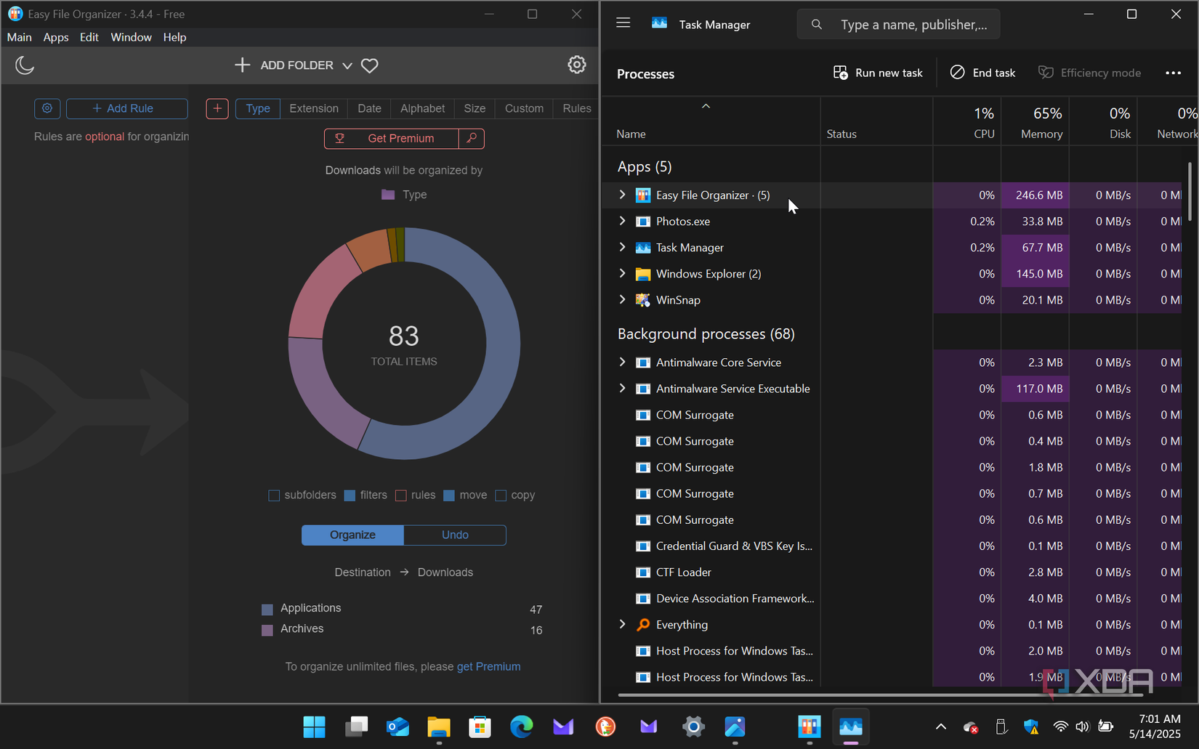
Task: Enable the copy checkbox
Action: pos(501,495)
